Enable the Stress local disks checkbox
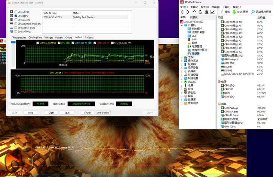273x177 pixels. (x=16, y=28)
